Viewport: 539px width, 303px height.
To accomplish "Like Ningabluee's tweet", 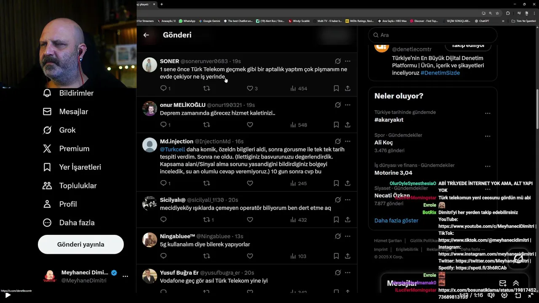I will coord(250,256).
